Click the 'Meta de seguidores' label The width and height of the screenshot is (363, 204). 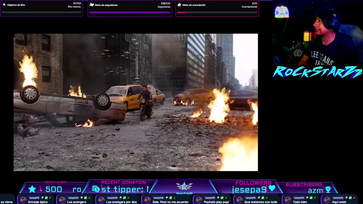coord(106,5)
